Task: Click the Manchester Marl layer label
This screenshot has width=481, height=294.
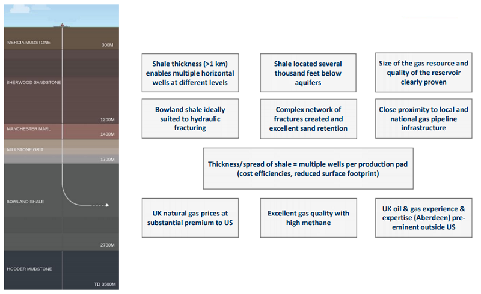Action: (x=29, y=129)
